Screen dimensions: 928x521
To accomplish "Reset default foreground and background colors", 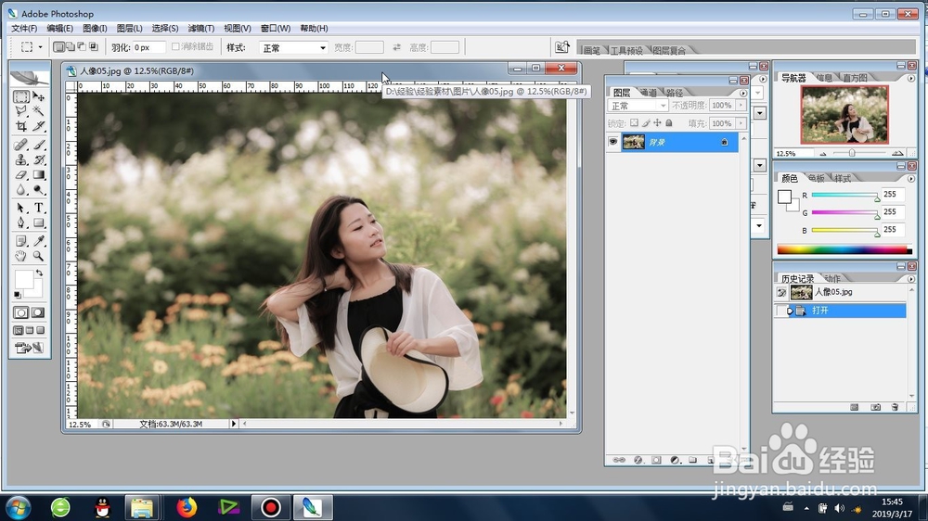I will pos(17,295).
